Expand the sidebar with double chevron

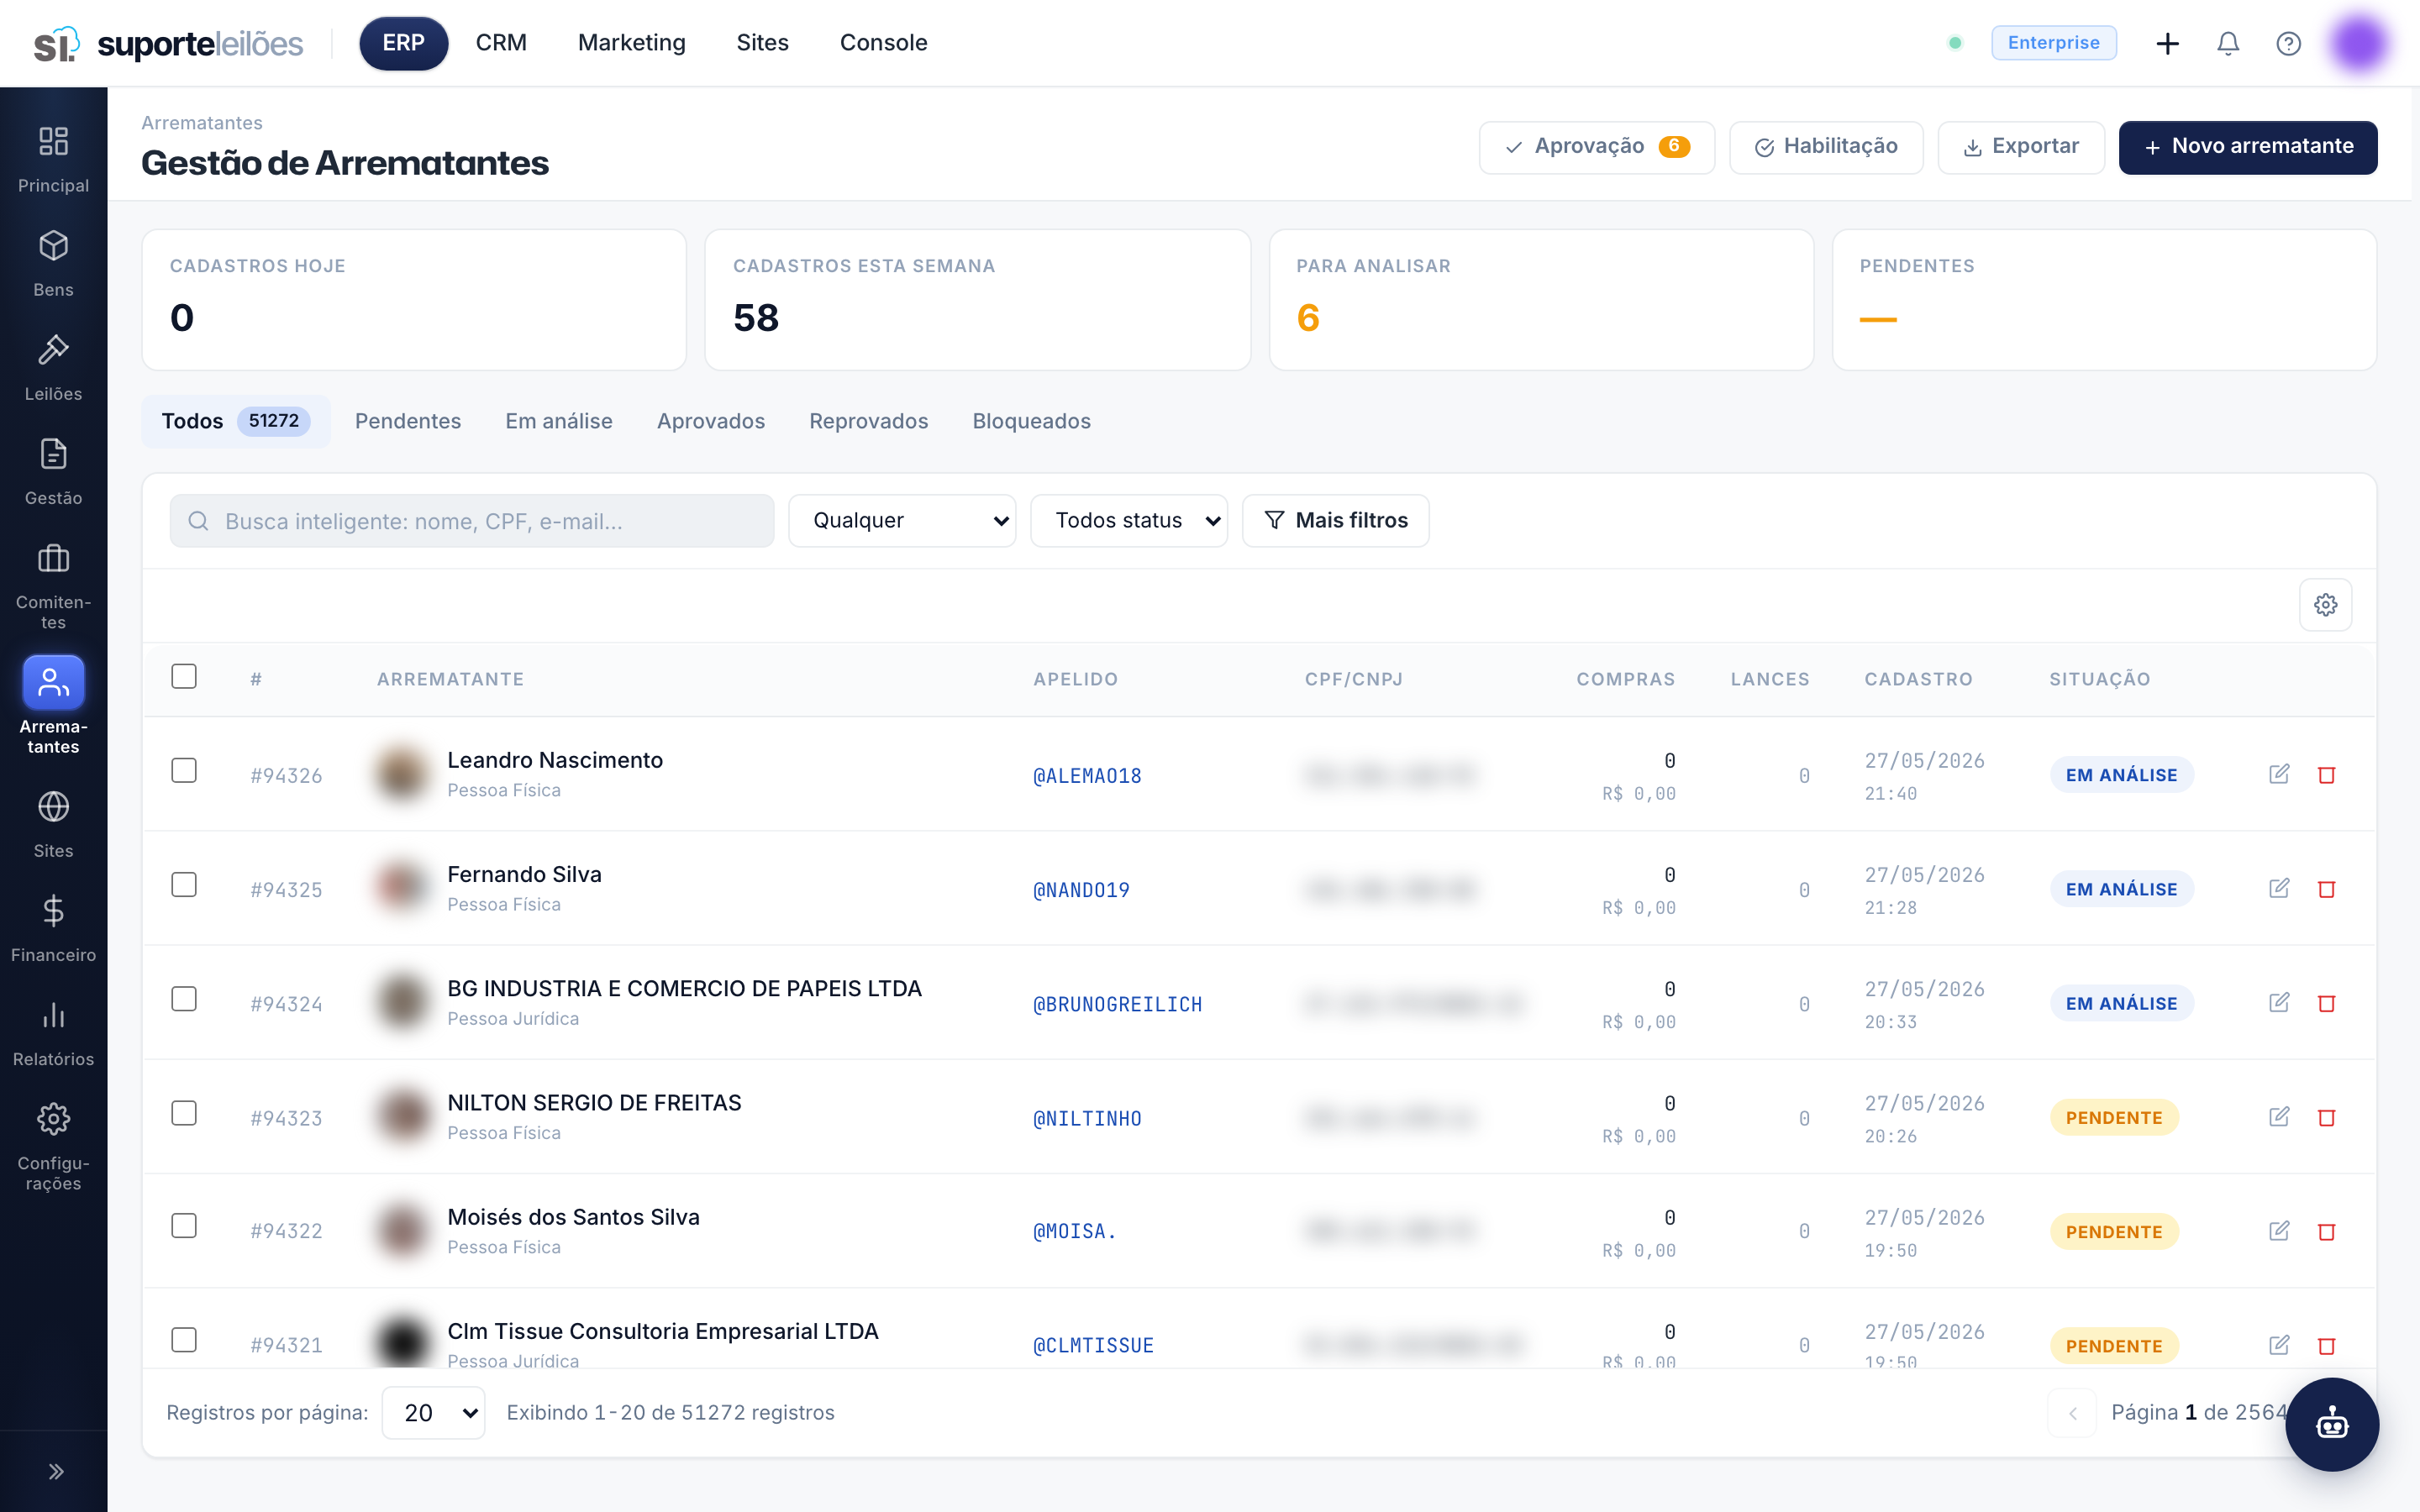point(56,1471)
